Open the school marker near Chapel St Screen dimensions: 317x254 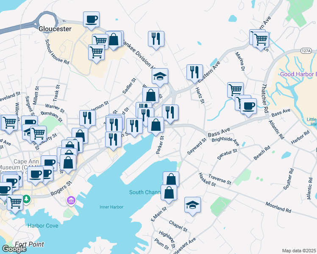192,205
